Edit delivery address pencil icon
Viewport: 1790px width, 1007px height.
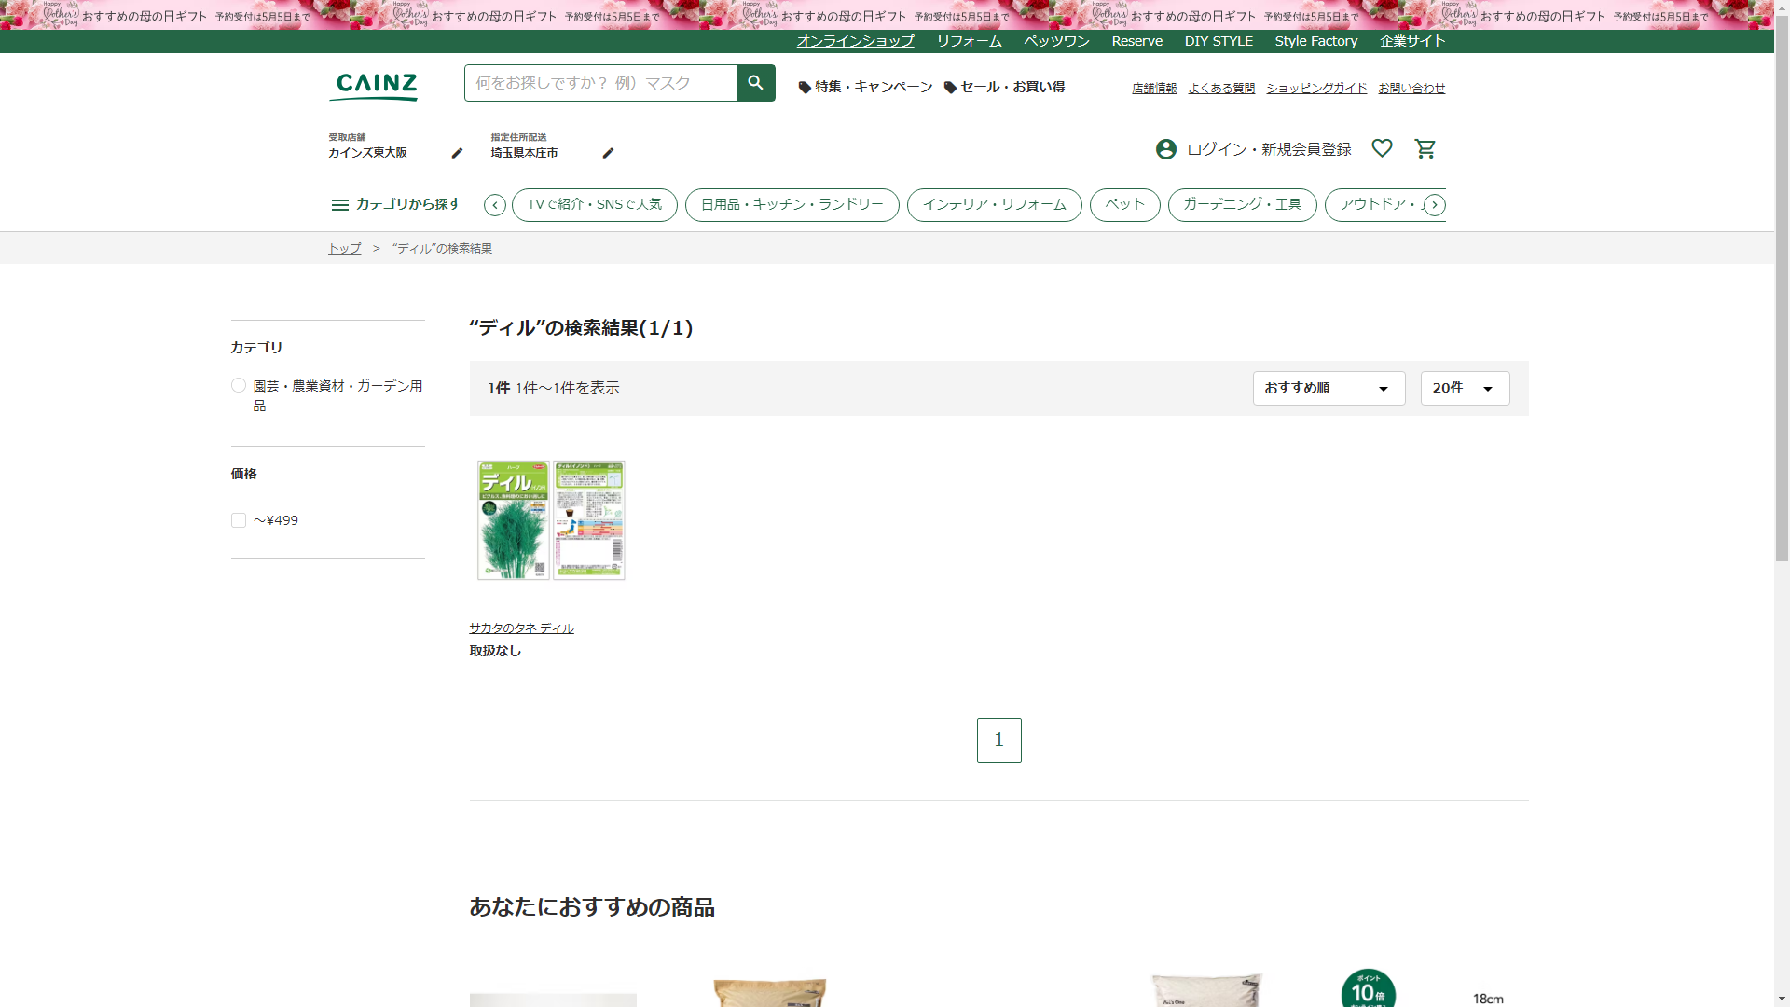pos(608,153)
